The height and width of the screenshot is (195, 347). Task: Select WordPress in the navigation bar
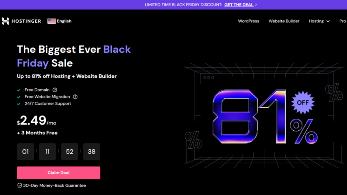click(248, 21)
